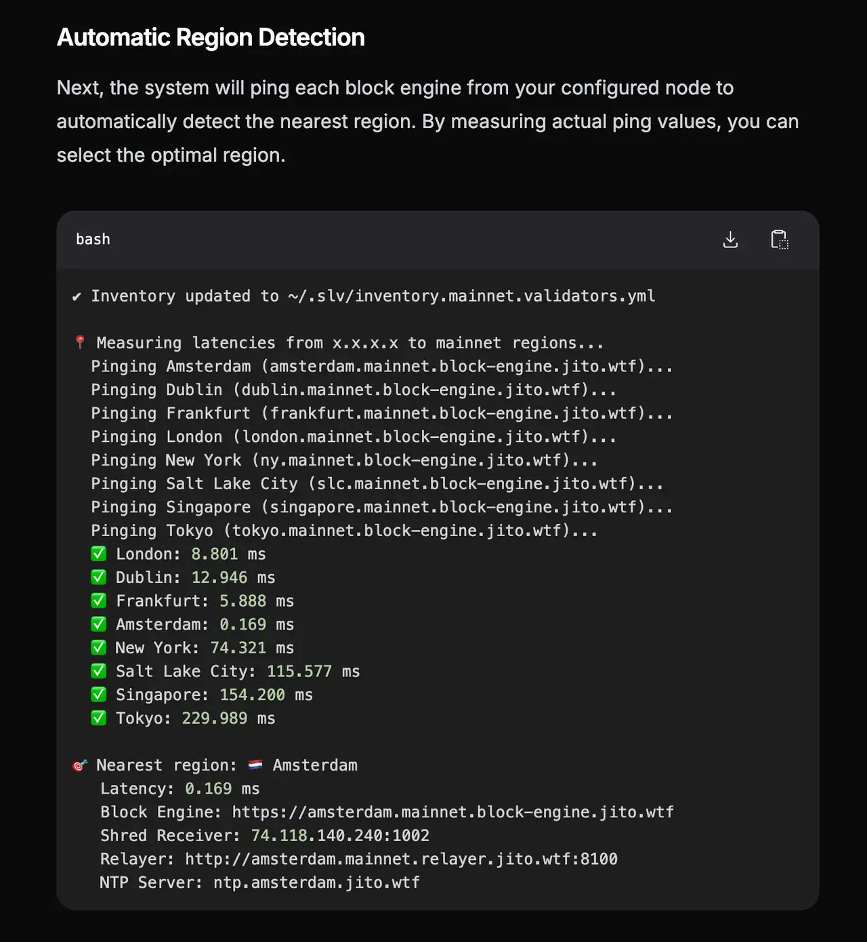
Task: Click the Shred Receiver address line
Action: click(x=264, y=836)
